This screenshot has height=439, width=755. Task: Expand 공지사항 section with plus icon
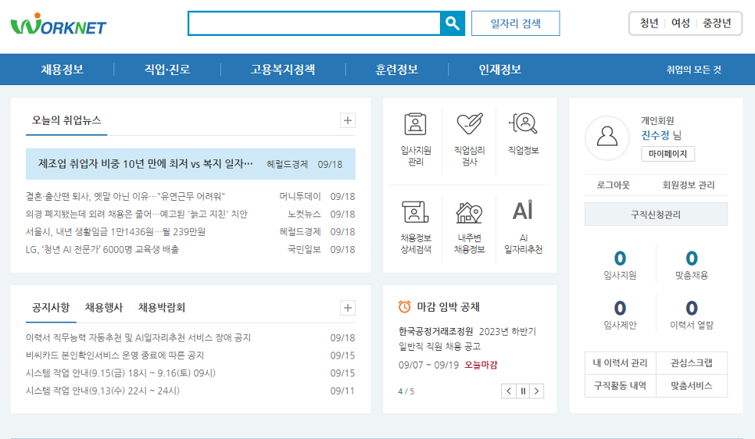(348, 308)
